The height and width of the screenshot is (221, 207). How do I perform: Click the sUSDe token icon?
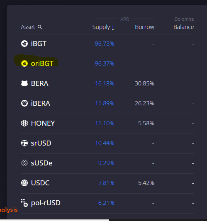(24, 163)
